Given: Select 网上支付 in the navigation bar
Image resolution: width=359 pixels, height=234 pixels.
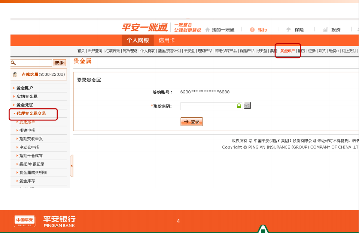Looking at the screenshot, I should pos(349,51).
